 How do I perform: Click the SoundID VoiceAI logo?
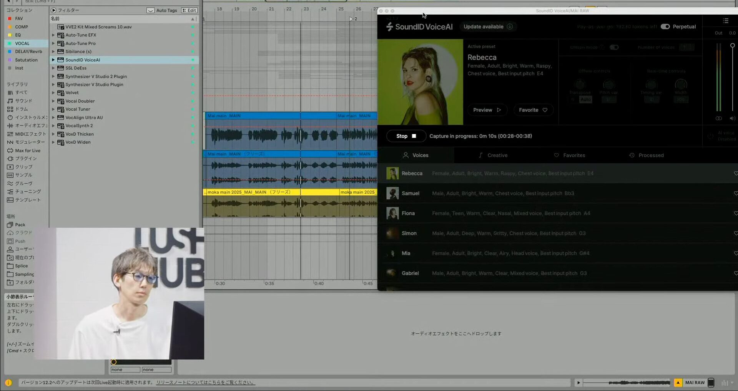(419, 27)
